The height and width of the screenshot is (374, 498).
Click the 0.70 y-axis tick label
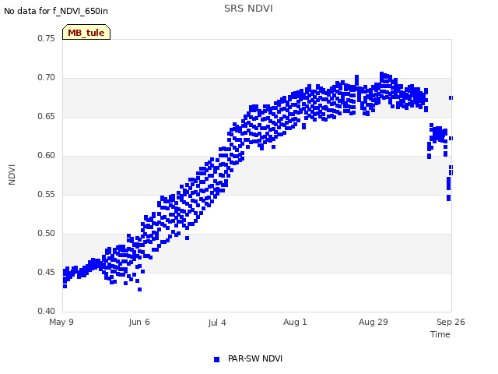coord(47,78)
